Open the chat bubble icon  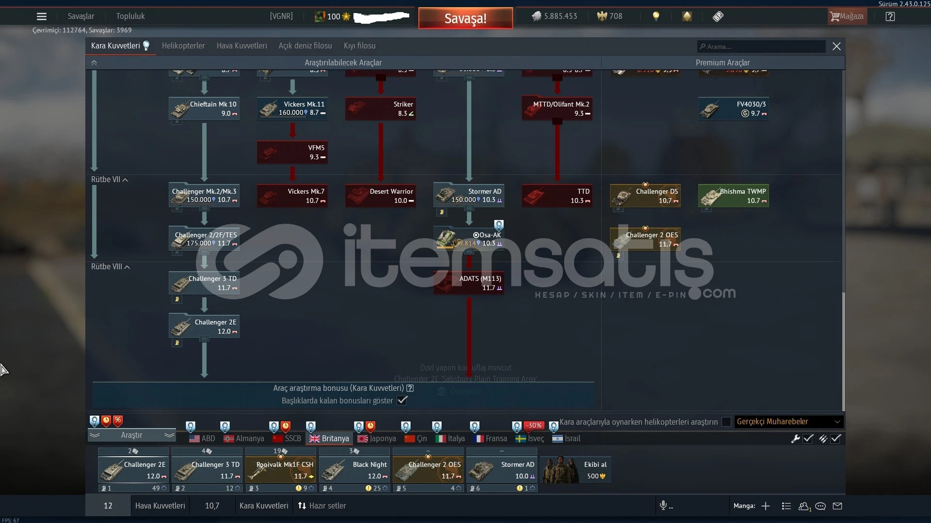click(x=820, y=506)
